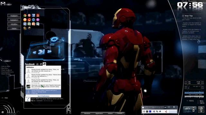Viewport: 206px width, 115px height.
Task: Click the Shan Tips title text
Action: point(189,16)
